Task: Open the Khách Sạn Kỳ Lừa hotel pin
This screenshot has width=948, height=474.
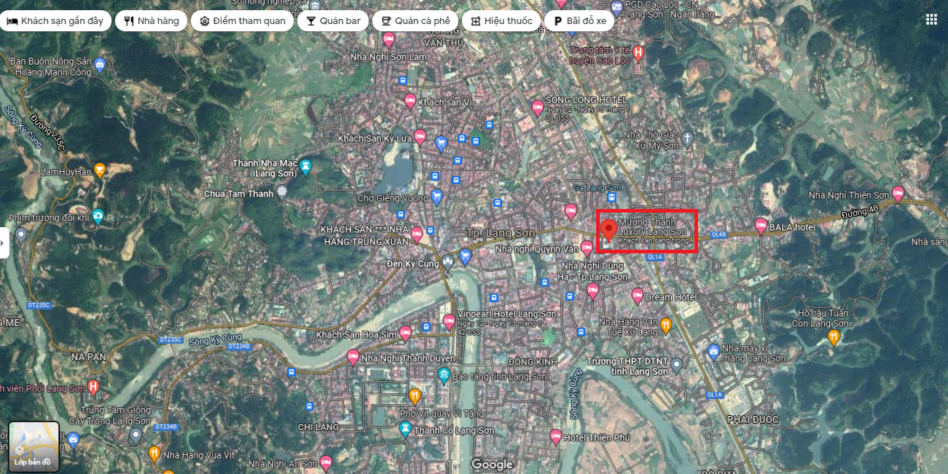Action: click(420, 137)
